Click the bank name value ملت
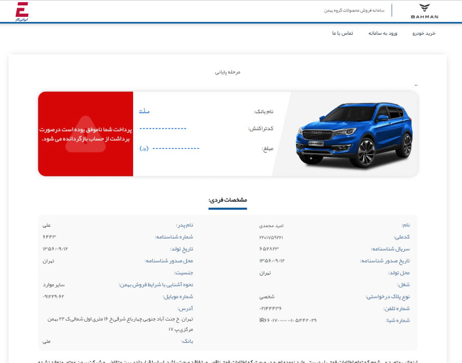The image size is (462, 363). point(144,111)
